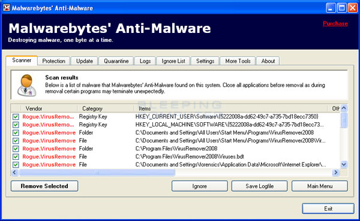This screenshot has width=360, height=221.
Task: Click Rogue.VirusRemove vendor in Viruses.bdt row
Action: [x=49, y=157]
